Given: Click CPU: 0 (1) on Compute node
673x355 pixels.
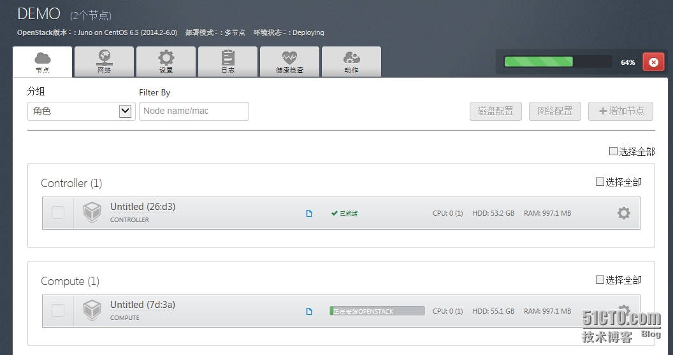Looking at the screenshot, I should (x=447, y=311).
